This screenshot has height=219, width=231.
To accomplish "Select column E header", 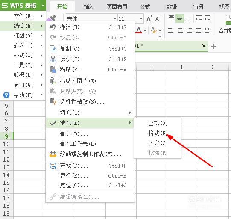I will [x=152, y=67].
